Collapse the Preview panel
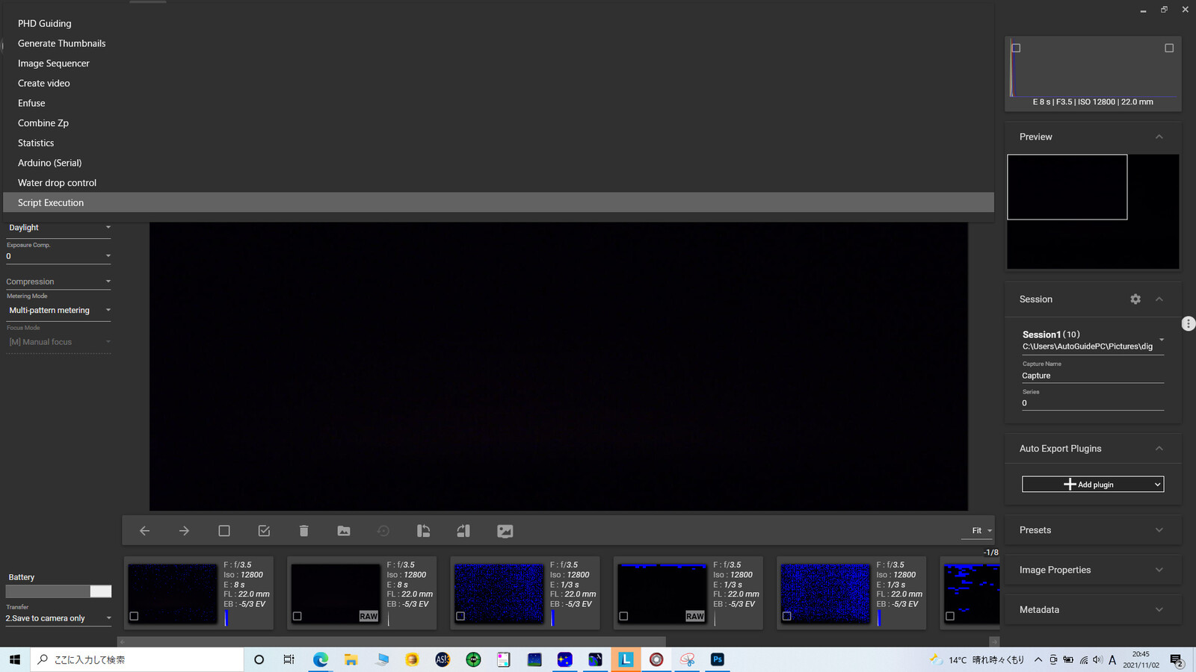This screenshot has height=672, width=1196. (1159, 137)
